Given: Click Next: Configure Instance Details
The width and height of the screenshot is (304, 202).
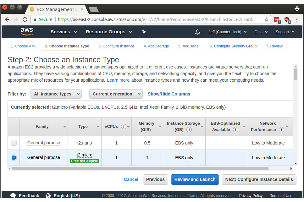Looking at the screenshot, I should click(259, 179).
